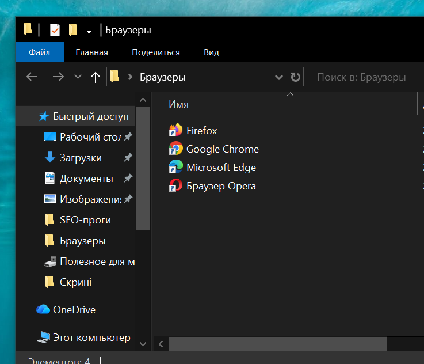Click the sidebar scrollbar up arrow
424x364 pixels.
pos(143,100)
